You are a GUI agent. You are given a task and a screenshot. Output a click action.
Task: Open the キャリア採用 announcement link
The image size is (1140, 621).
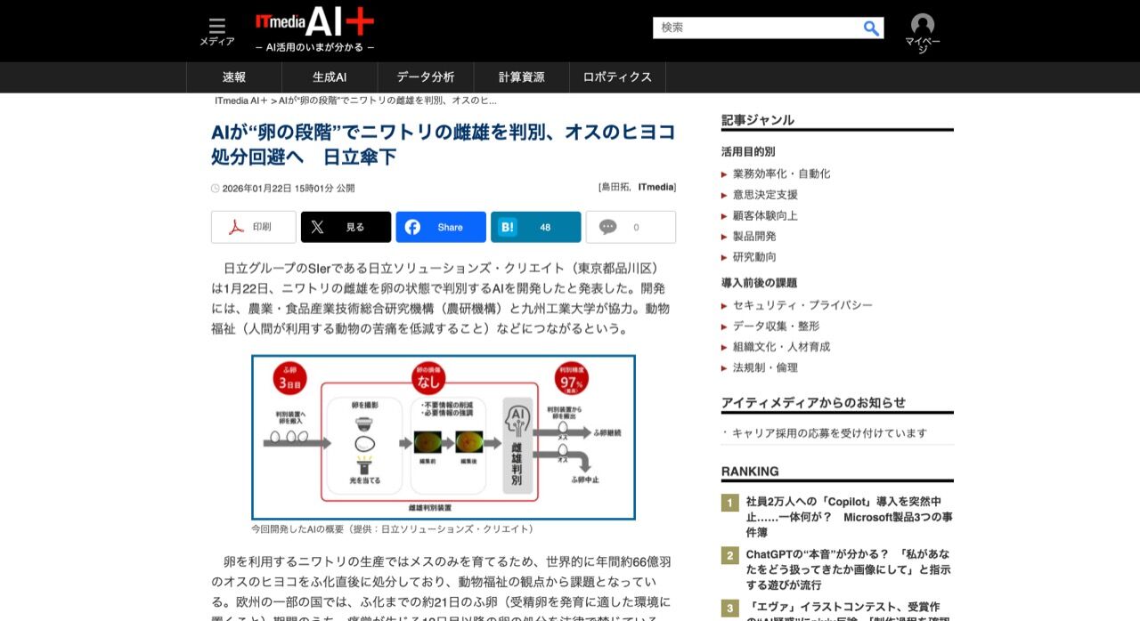tap(829, 433)
